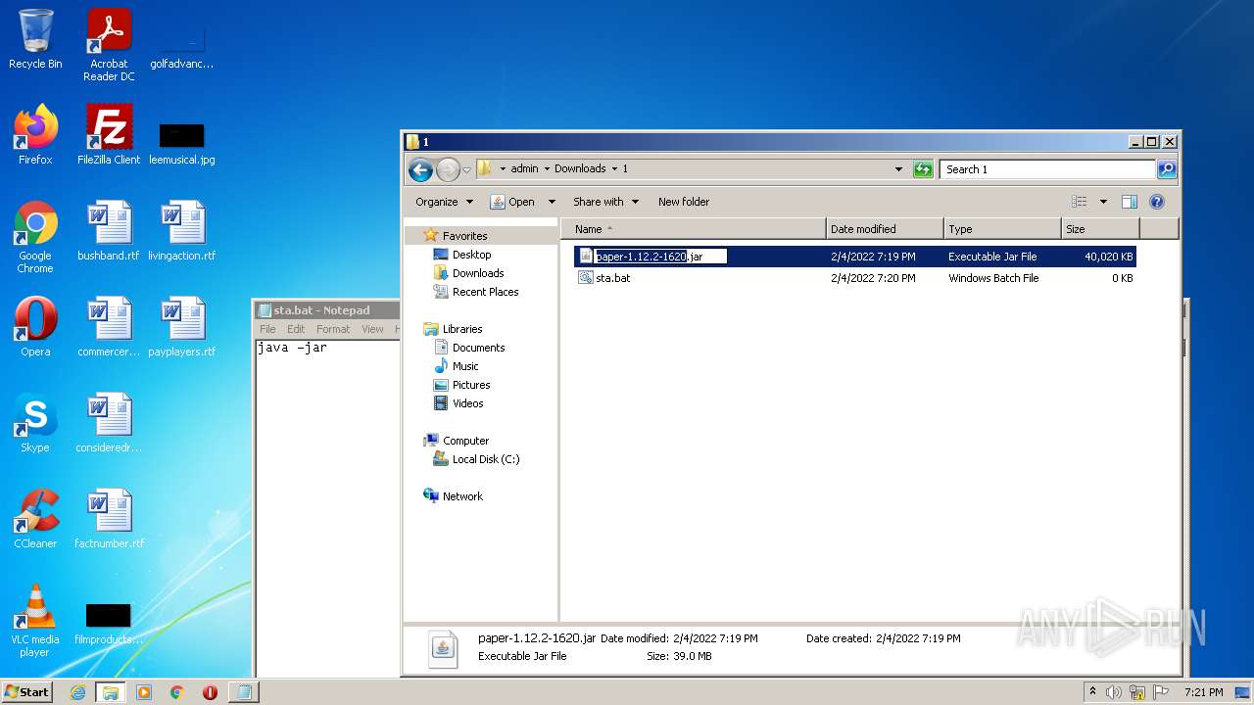The height and width of the screenshot is (705, 1254).
Task: Expand the Open button dropdown arrow
Action: click(x=552, y=202)
